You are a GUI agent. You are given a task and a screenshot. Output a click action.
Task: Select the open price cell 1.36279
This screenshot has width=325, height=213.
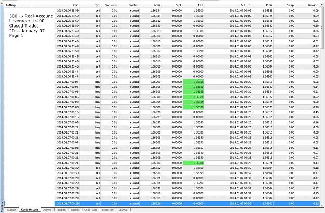coord(150,117)
